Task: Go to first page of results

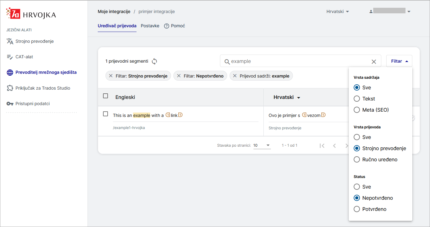Action: (322, 145)
